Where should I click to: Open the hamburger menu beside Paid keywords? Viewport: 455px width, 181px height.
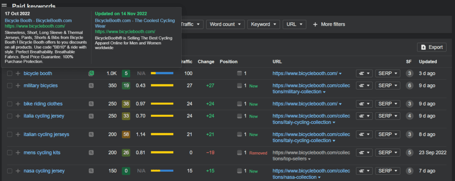click(x=4, y=5)
